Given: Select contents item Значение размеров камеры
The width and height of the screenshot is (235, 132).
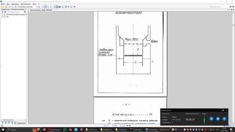Looking at the screenshot, I should [16, 15].
